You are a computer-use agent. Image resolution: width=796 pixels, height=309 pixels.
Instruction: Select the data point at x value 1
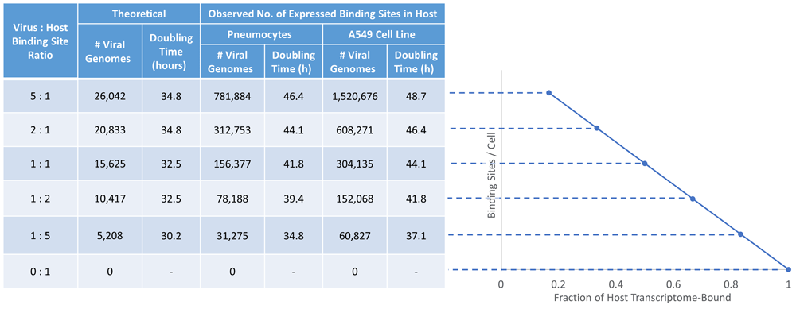[788, 269]
